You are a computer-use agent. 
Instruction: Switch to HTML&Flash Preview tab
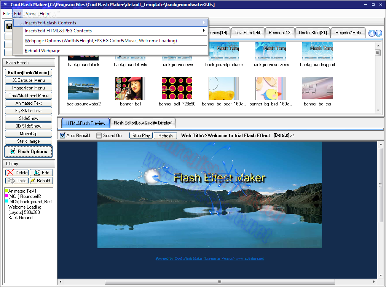[86, 123]
